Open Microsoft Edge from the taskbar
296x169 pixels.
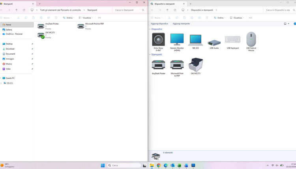(165, 165)
